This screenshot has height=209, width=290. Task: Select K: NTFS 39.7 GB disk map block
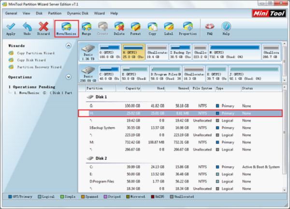[x=217, y=74]
